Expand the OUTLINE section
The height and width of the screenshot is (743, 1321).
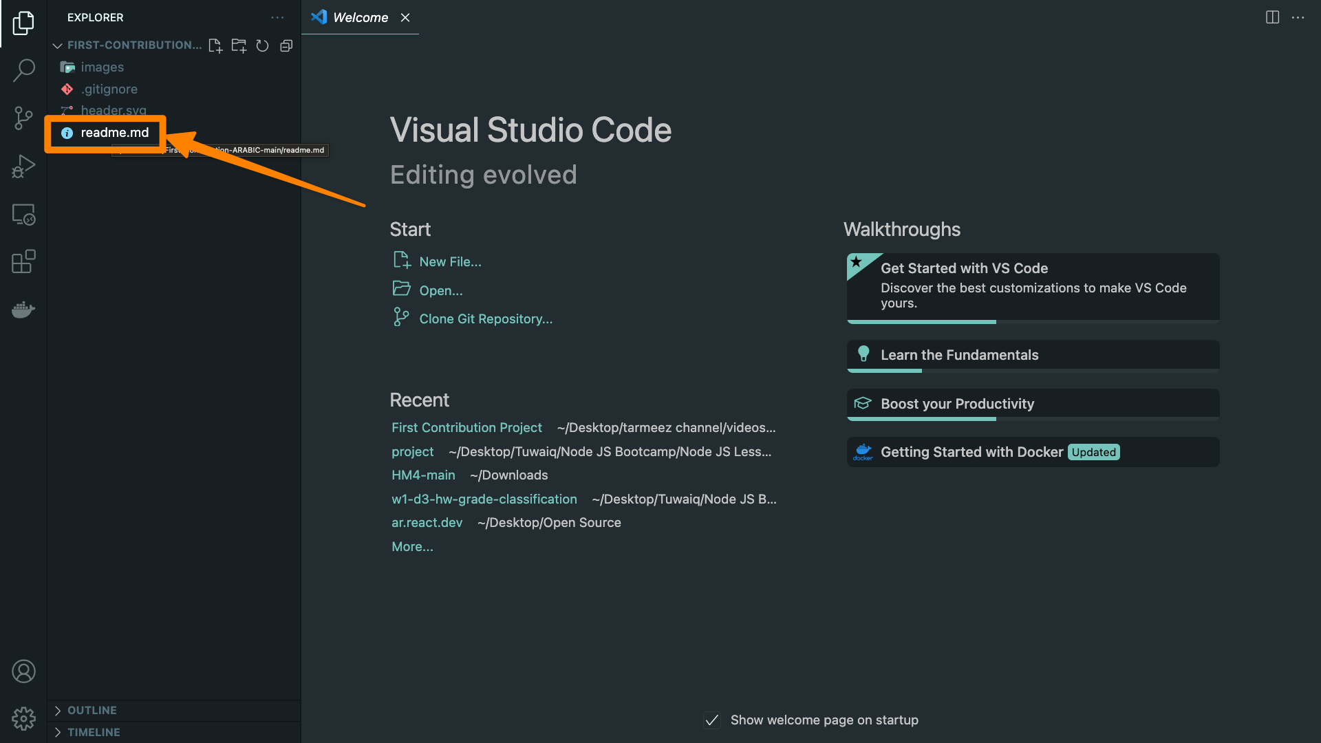tap(92, 710)
